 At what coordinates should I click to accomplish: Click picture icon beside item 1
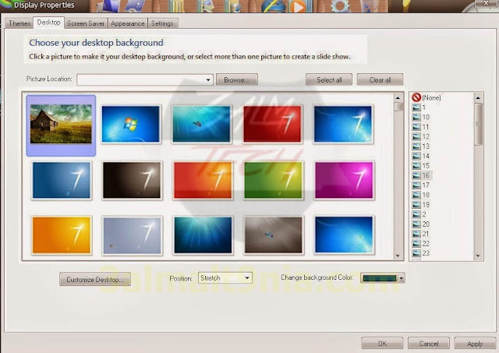416,108
